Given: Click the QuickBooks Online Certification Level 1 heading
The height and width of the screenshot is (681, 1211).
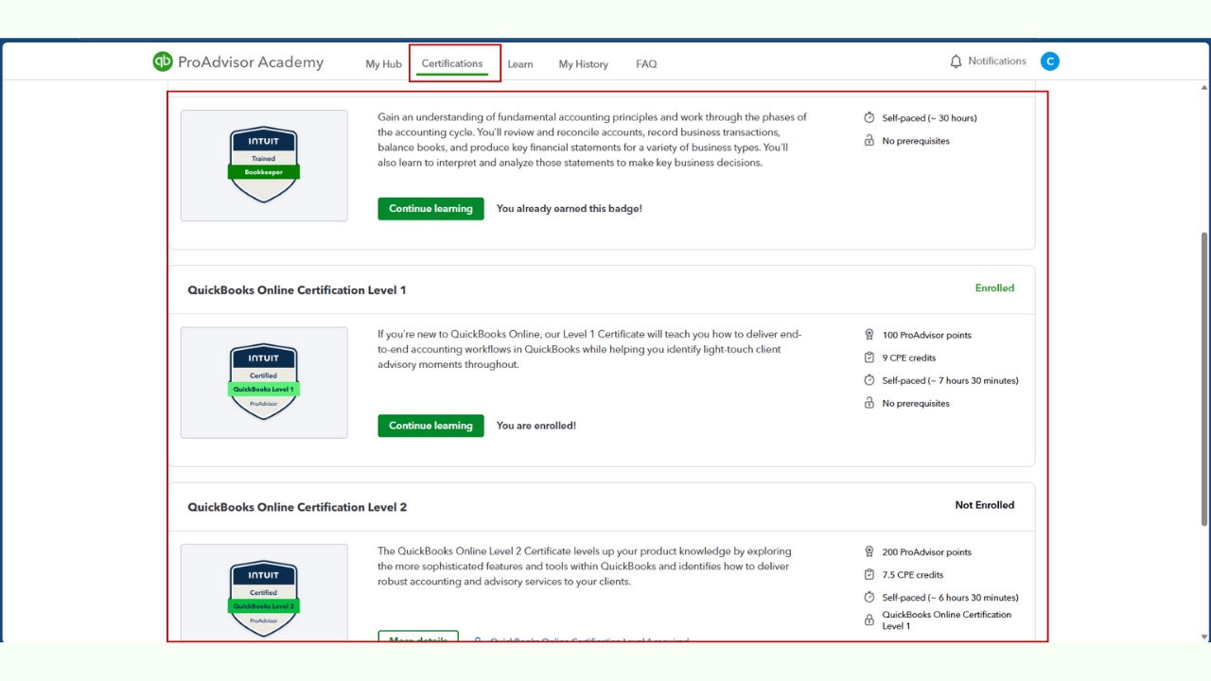Looking at the screenshot, I should (x=297, y=290).
